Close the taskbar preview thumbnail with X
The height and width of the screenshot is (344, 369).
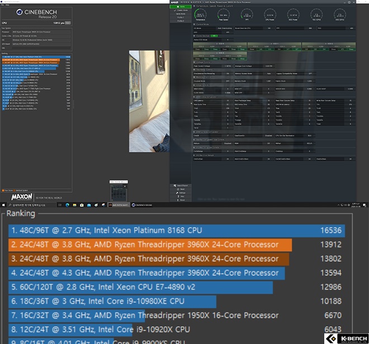125,186
